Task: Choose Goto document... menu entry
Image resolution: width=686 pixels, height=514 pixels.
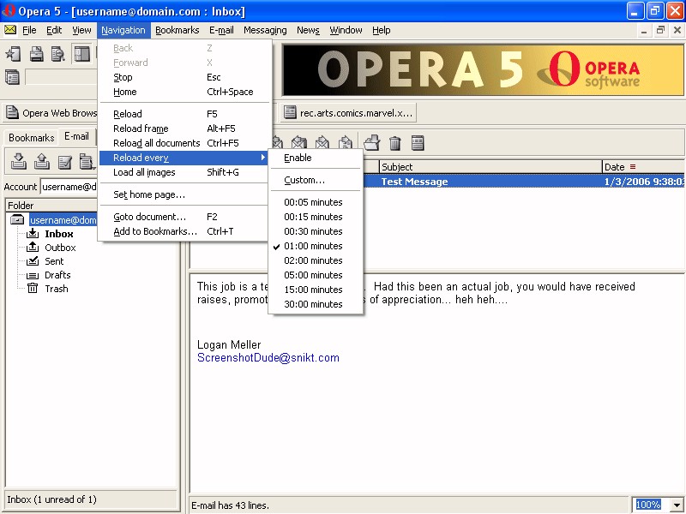Action: (184, 217)
